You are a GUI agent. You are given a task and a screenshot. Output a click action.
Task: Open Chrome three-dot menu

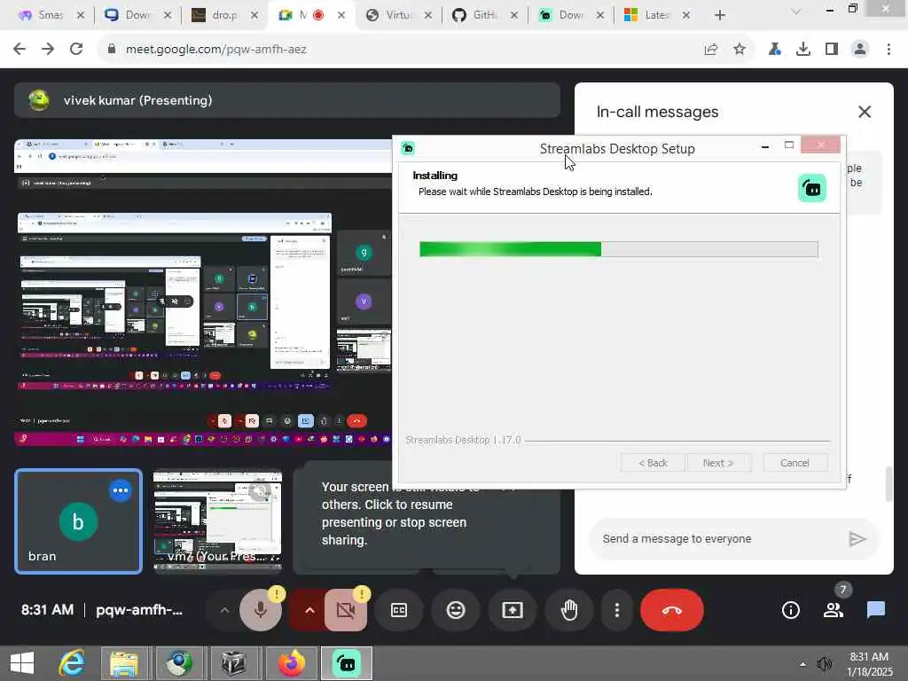(x=888, y=50)
